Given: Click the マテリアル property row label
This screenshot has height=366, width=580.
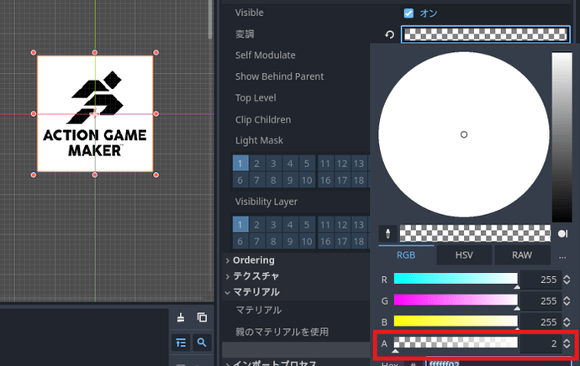Looking at the screenshot, I should tap(259, 311).
